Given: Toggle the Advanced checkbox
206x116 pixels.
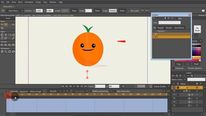Looking at the screenshot, I should 173,68.
